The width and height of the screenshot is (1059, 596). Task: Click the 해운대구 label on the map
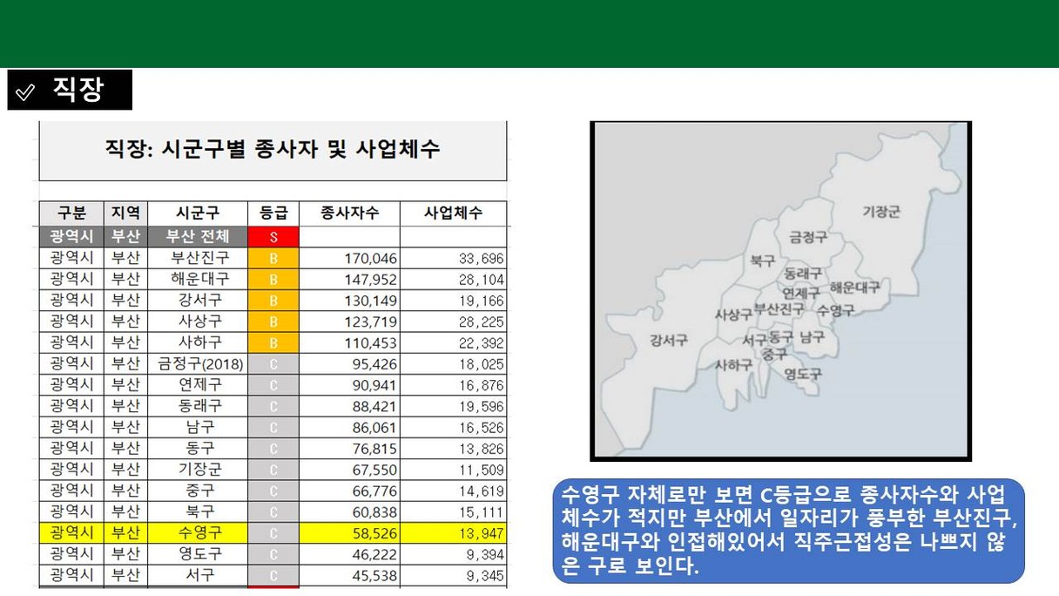pos(854,287)
